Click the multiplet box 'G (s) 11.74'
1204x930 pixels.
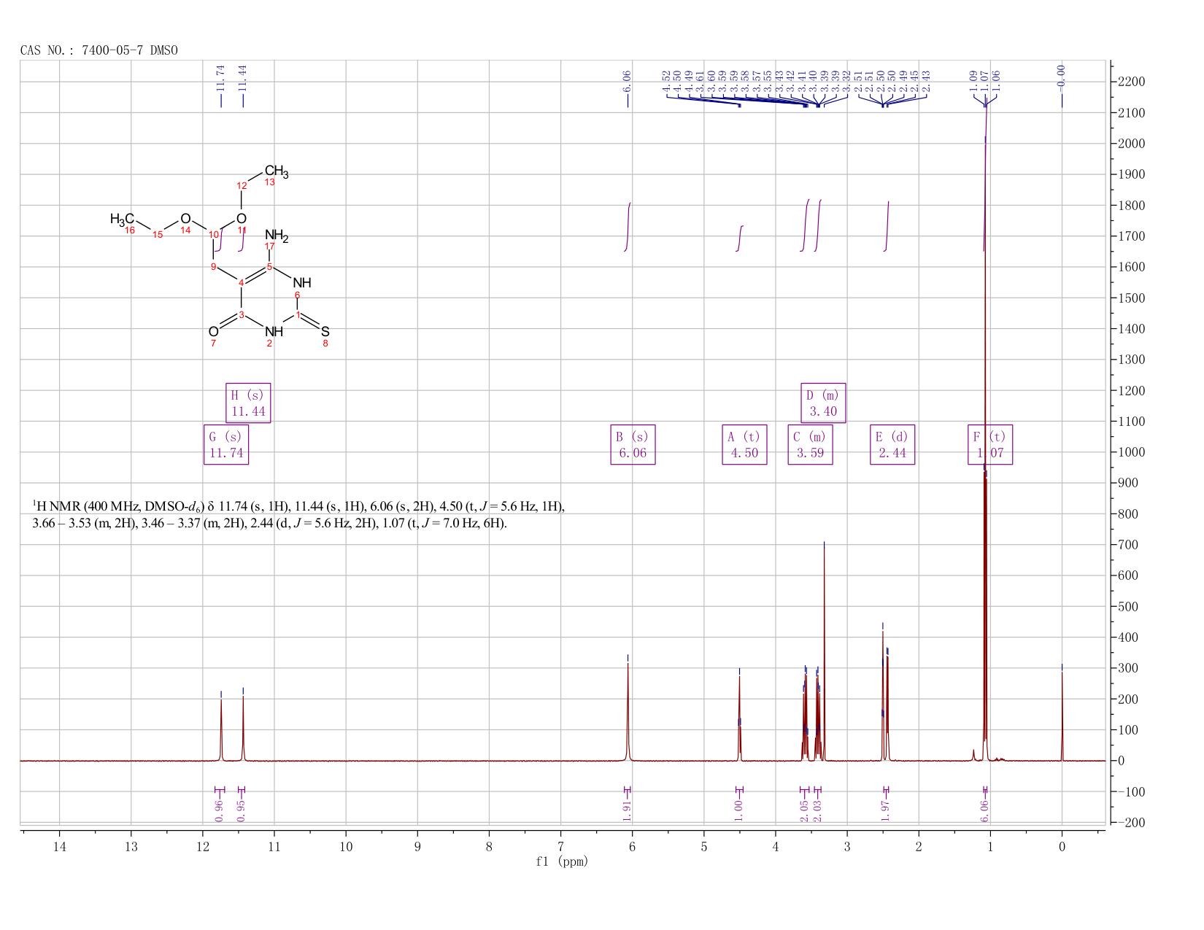click(x=226, y=444)
